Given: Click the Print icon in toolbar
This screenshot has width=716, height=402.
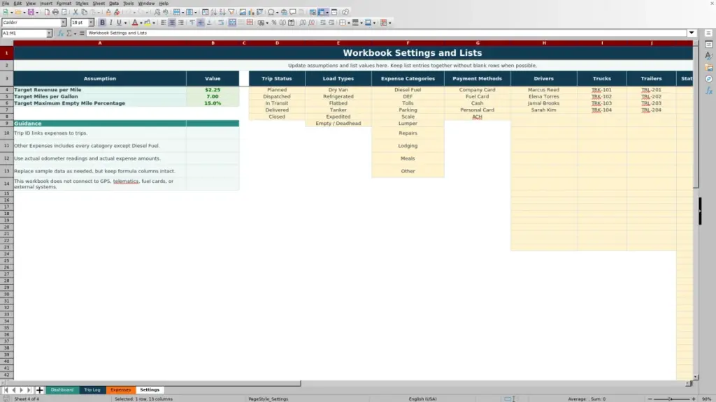Looking at the screenshot, I should tap(55, 12).
